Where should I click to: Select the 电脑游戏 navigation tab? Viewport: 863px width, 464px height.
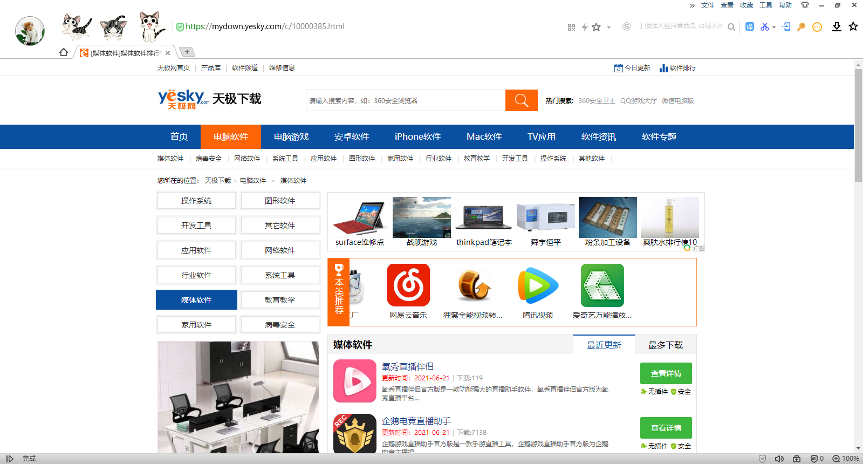tap(291, 137)
